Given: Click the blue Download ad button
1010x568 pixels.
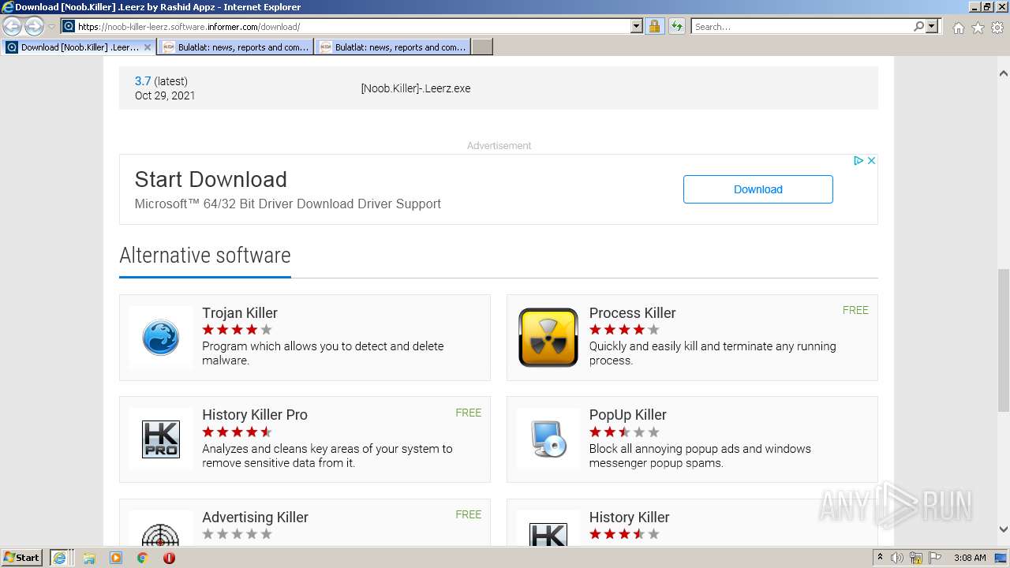Looking at the screenshot, I should (x=757, y=189).
